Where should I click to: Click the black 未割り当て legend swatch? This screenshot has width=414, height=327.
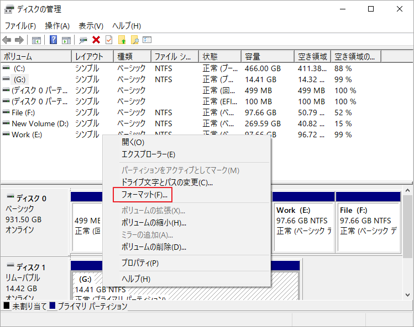(x=7, y=305)
